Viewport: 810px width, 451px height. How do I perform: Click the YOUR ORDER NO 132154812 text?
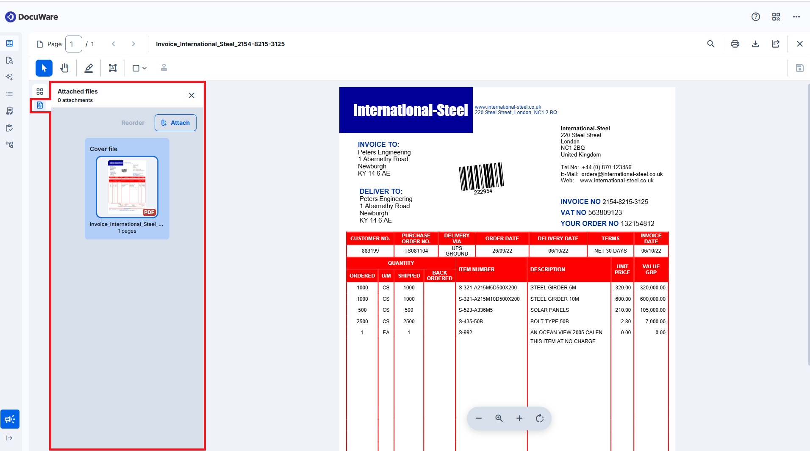tap(607, 224)
